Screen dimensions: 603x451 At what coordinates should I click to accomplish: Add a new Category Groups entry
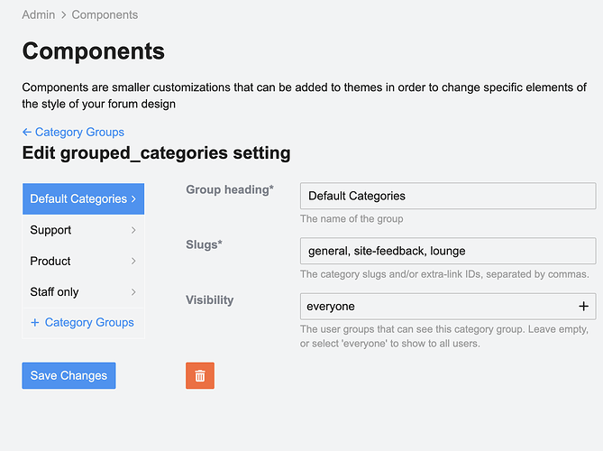click(x=84, y=323)
